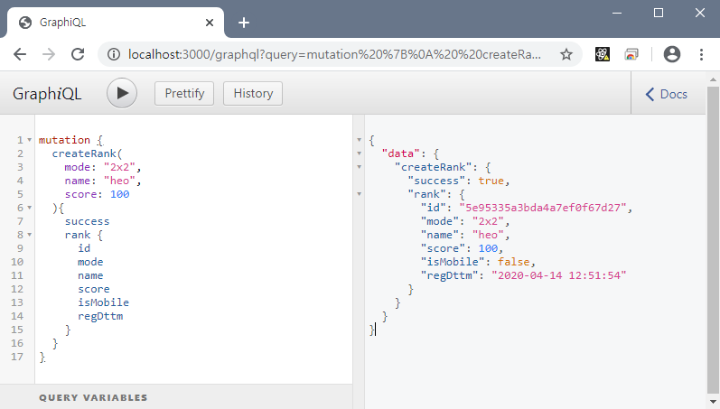Open the Docs explorer
The height and width of the screenshot is (409, 720).
(667, 94)
